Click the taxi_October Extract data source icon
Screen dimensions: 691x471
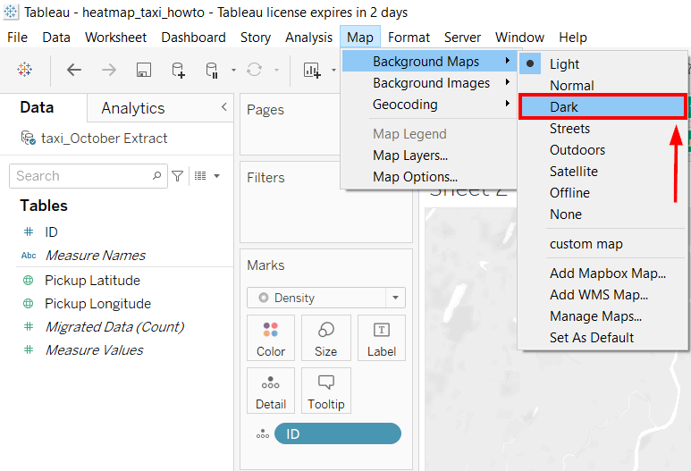(29, 138)
